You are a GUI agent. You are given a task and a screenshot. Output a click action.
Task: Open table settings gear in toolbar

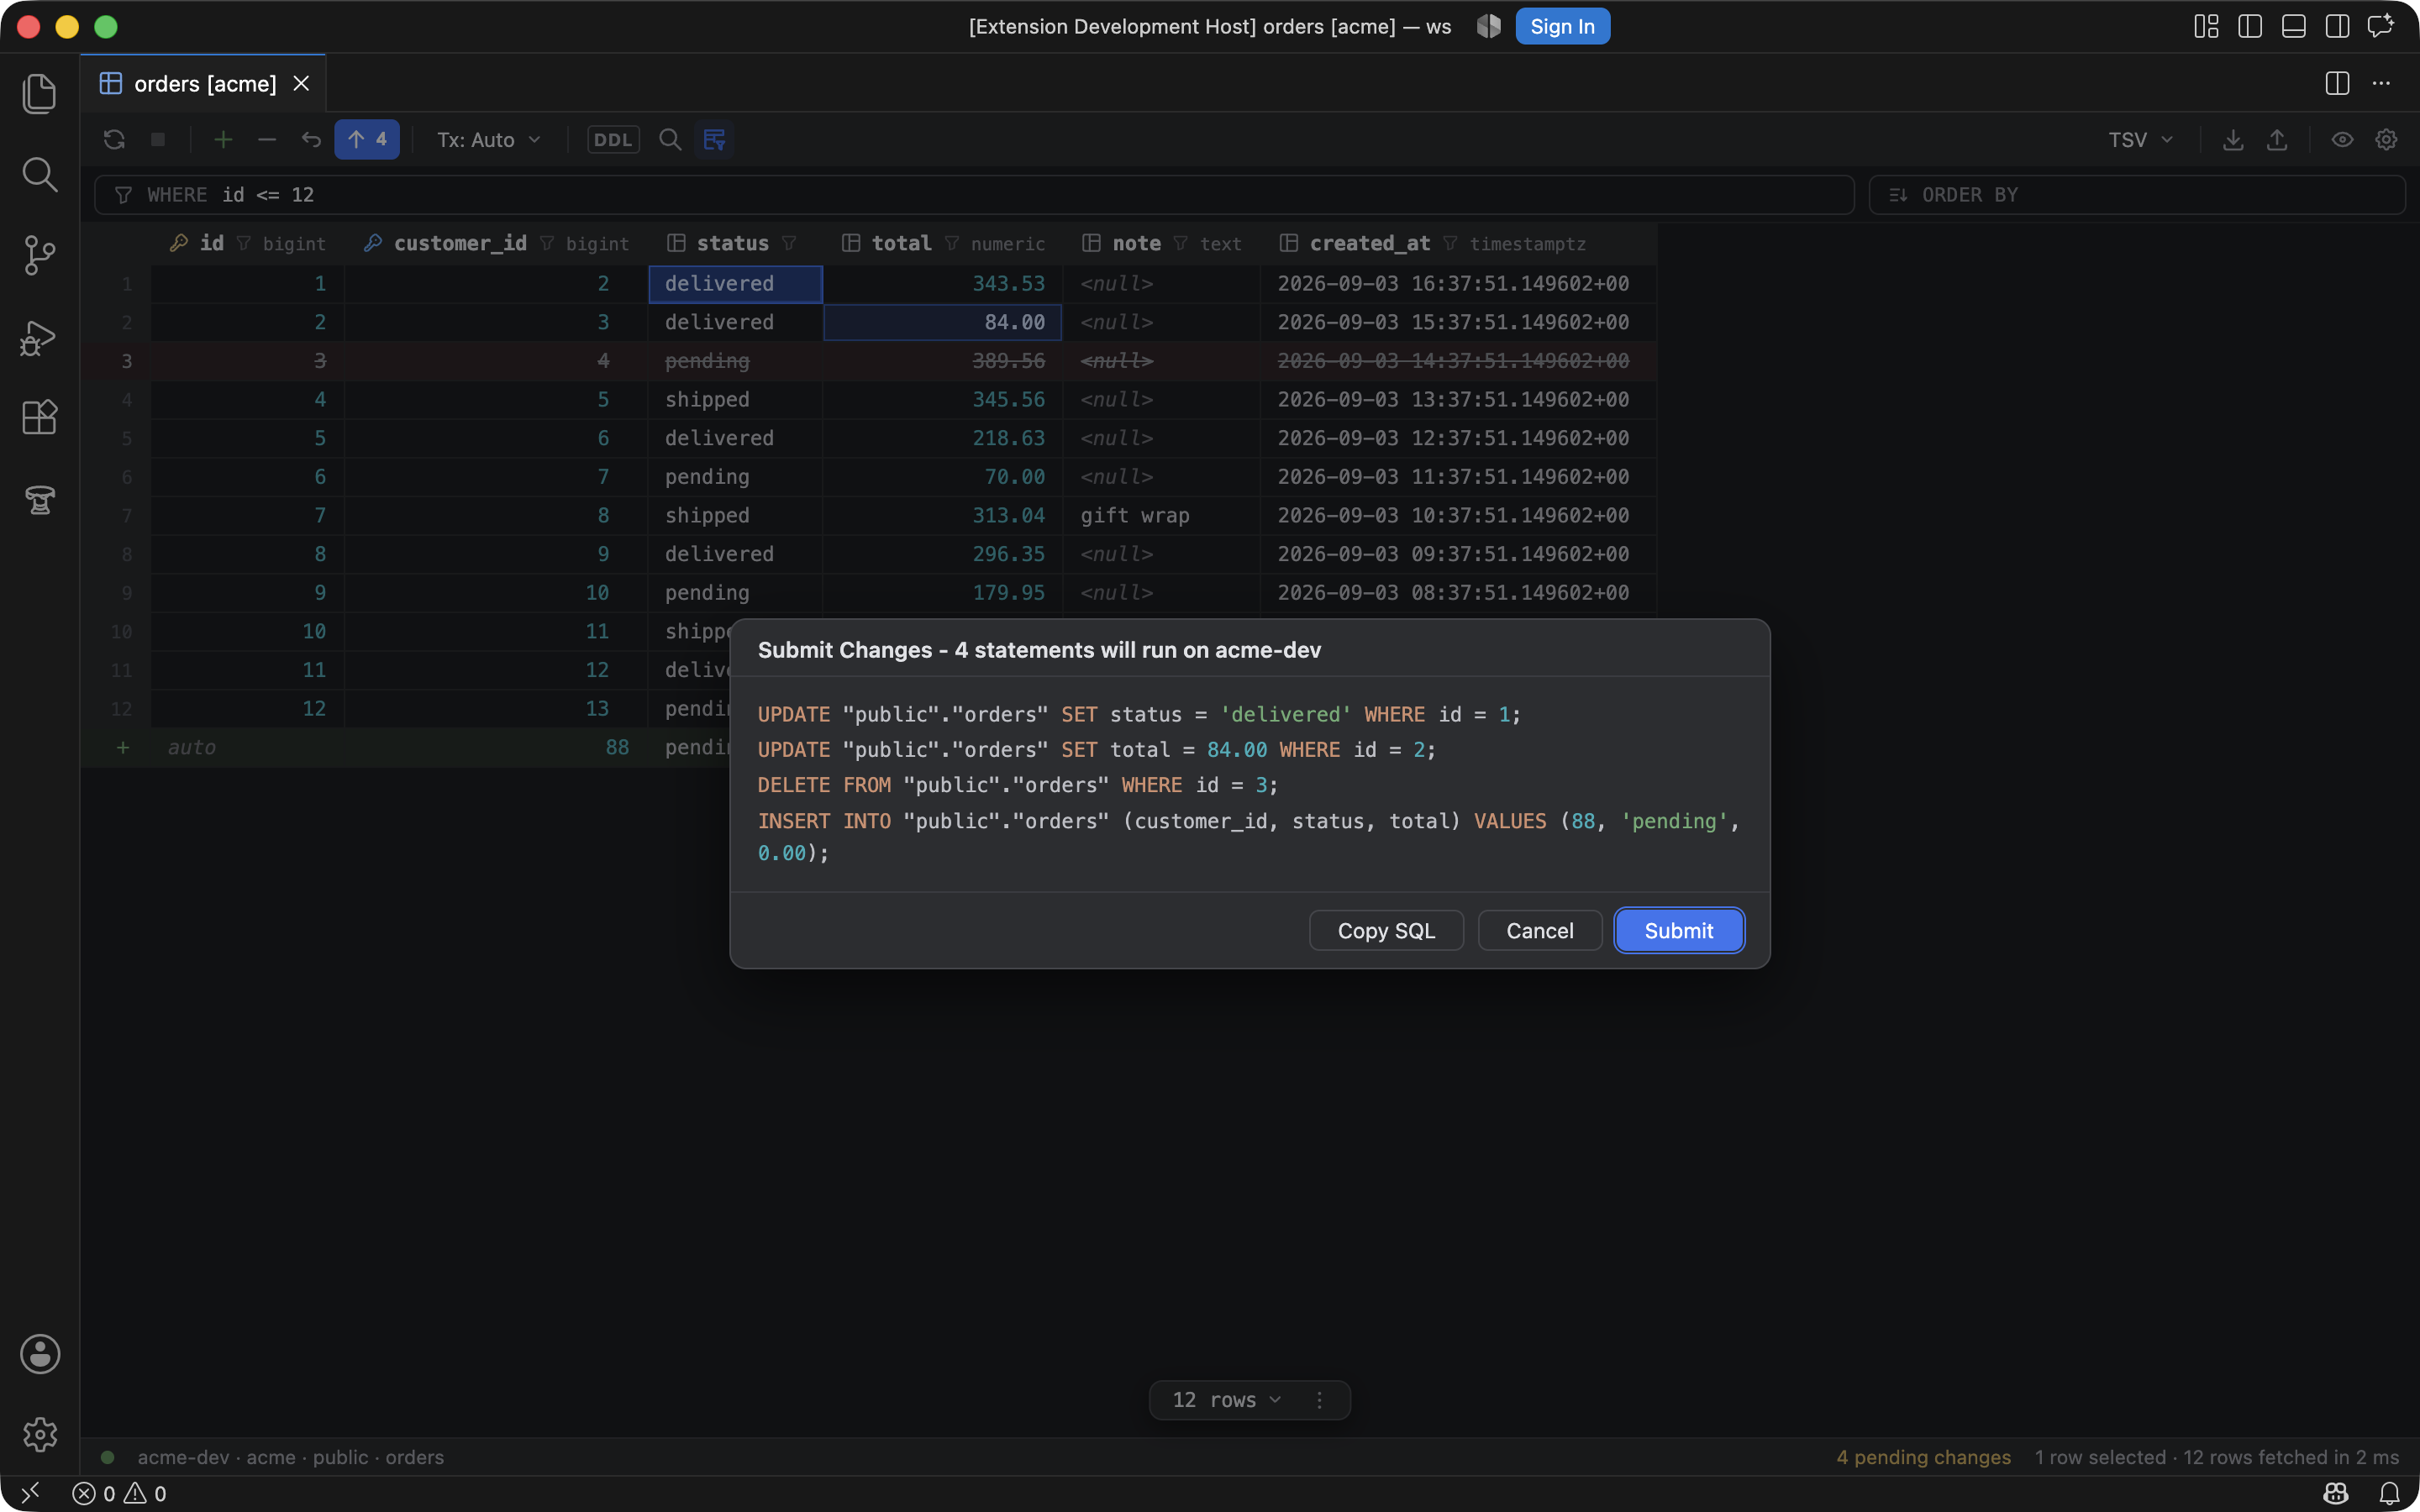2386,139
